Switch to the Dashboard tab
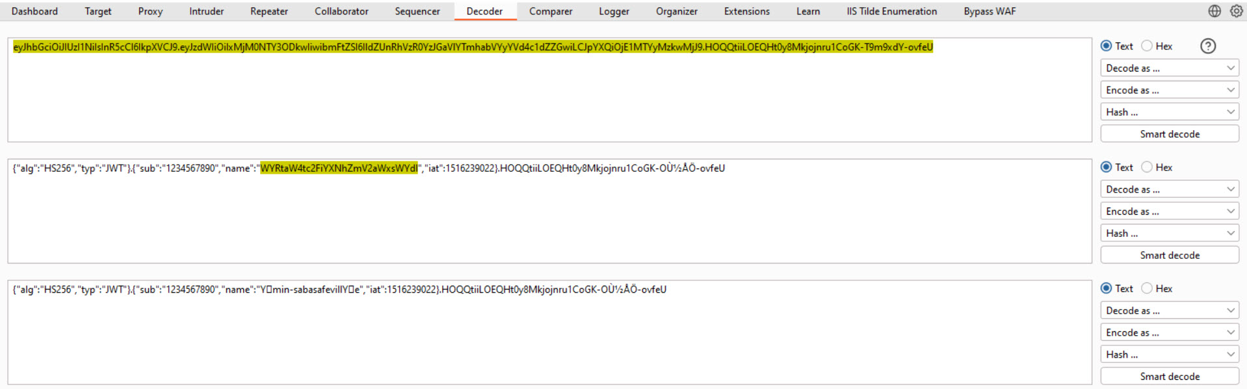Screen dimensions: 1247x389 pyautogui.click(x=34, y=11)
